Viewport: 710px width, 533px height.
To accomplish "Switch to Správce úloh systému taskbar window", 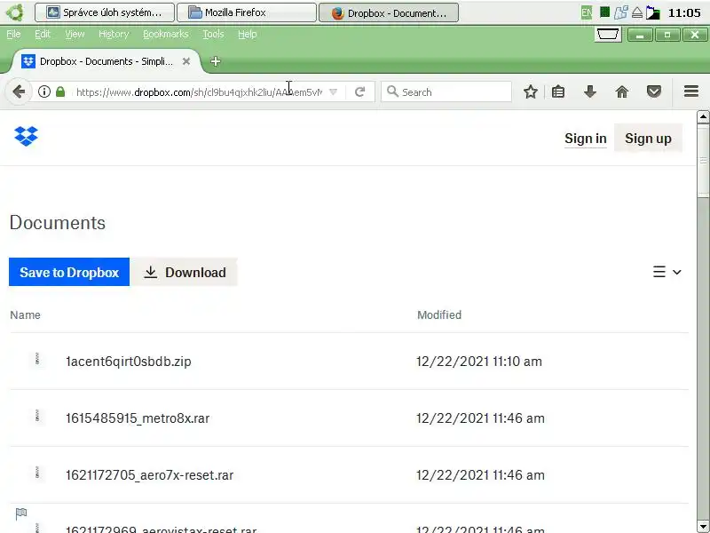I will [105, 12].
